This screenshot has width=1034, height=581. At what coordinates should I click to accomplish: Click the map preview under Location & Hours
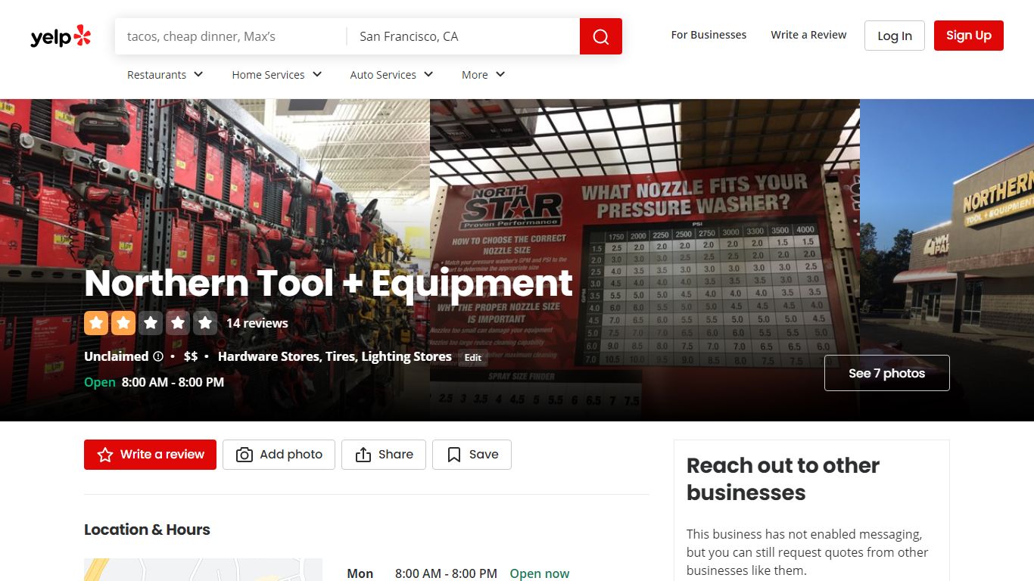[x=203, y=570]
